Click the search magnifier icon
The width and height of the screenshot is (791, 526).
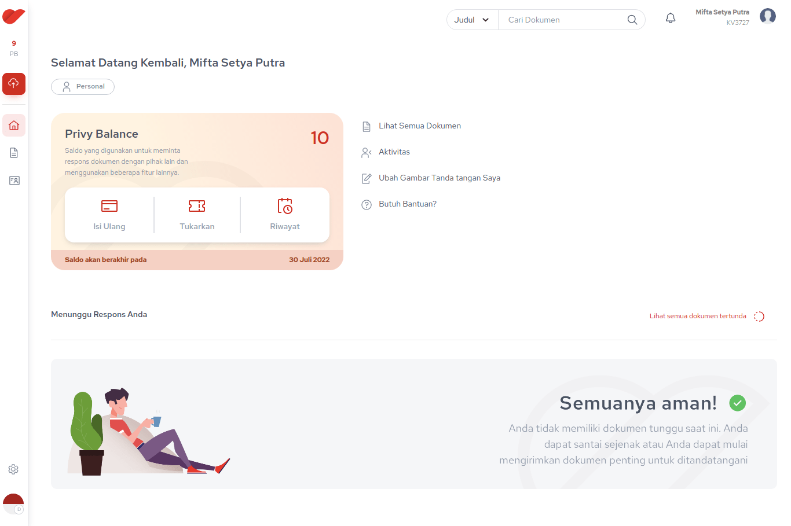632,20
